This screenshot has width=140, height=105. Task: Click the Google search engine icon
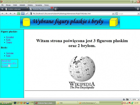[117, 14]
